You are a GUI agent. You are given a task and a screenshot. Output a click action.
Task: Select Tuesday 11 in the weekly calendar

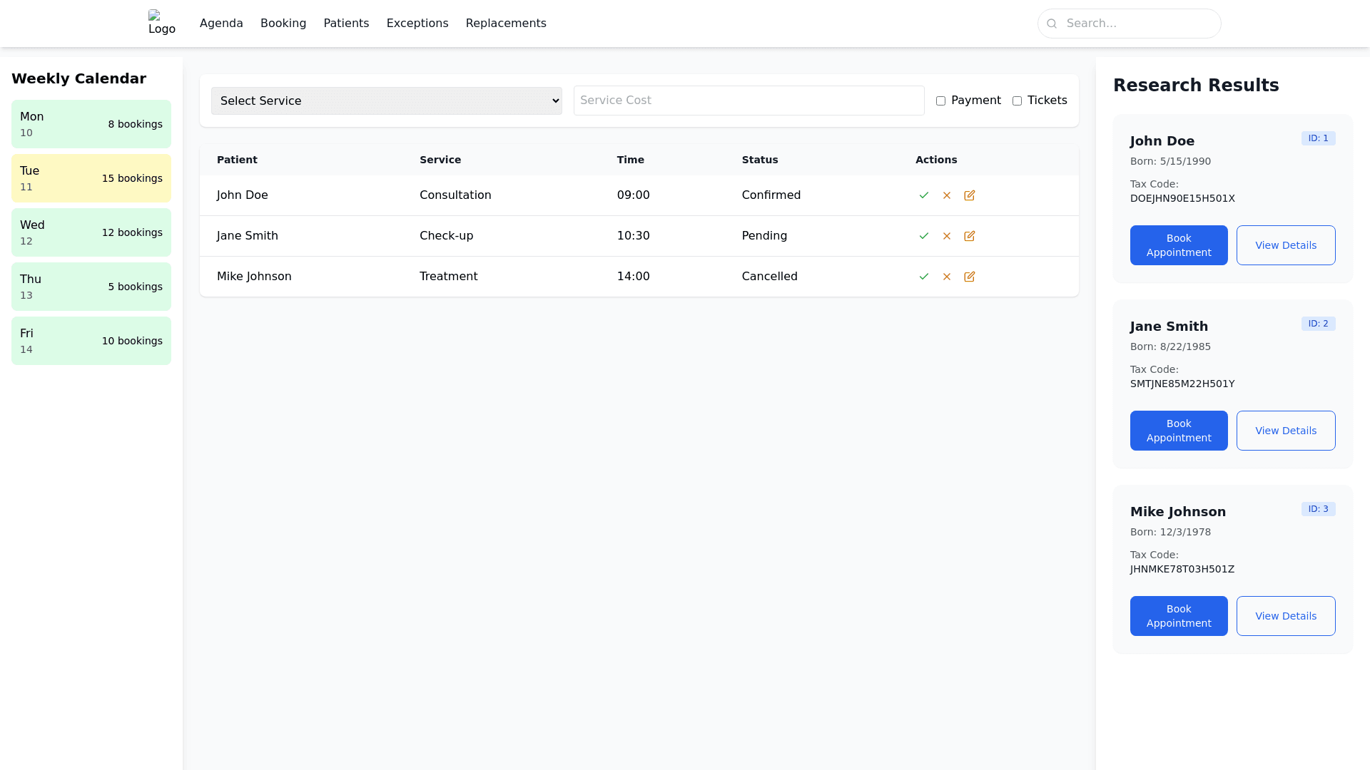tap(91, 178)
